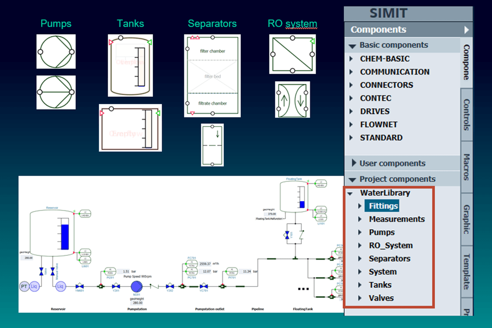This screenshot has height=328, width=492.
Task: Select the circular pump symbol under Pumps
Action: click(56, 51)
